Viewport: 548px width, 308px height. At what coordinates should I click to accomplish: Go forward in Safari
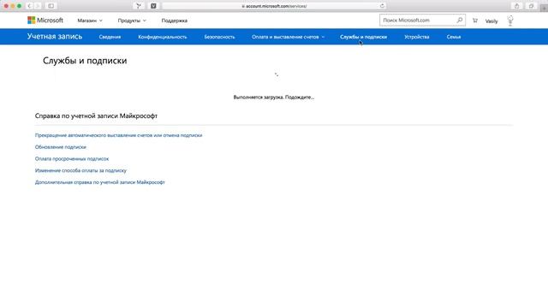coord(38,6)
